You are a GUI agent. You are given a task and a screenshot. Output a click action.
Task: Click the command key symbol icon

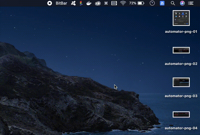(x=106, y=3)
